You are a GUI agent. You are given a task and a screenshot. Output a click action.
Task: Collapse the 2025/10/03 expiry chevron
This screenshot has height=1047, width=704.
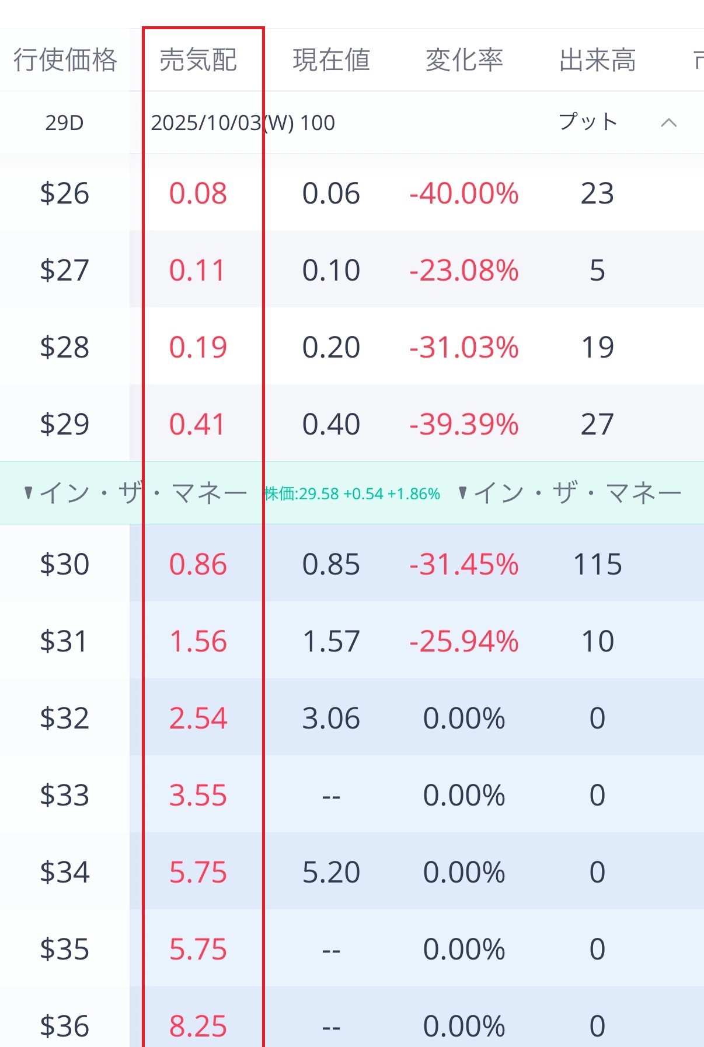click(x=668, y=122)
